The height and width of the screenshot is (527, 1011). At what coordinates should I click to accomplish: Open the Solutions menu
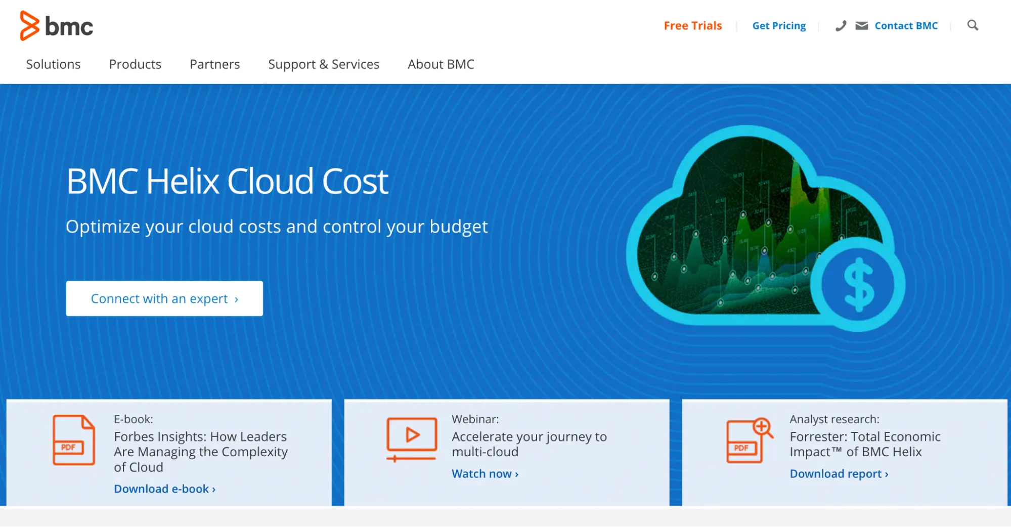53,64
